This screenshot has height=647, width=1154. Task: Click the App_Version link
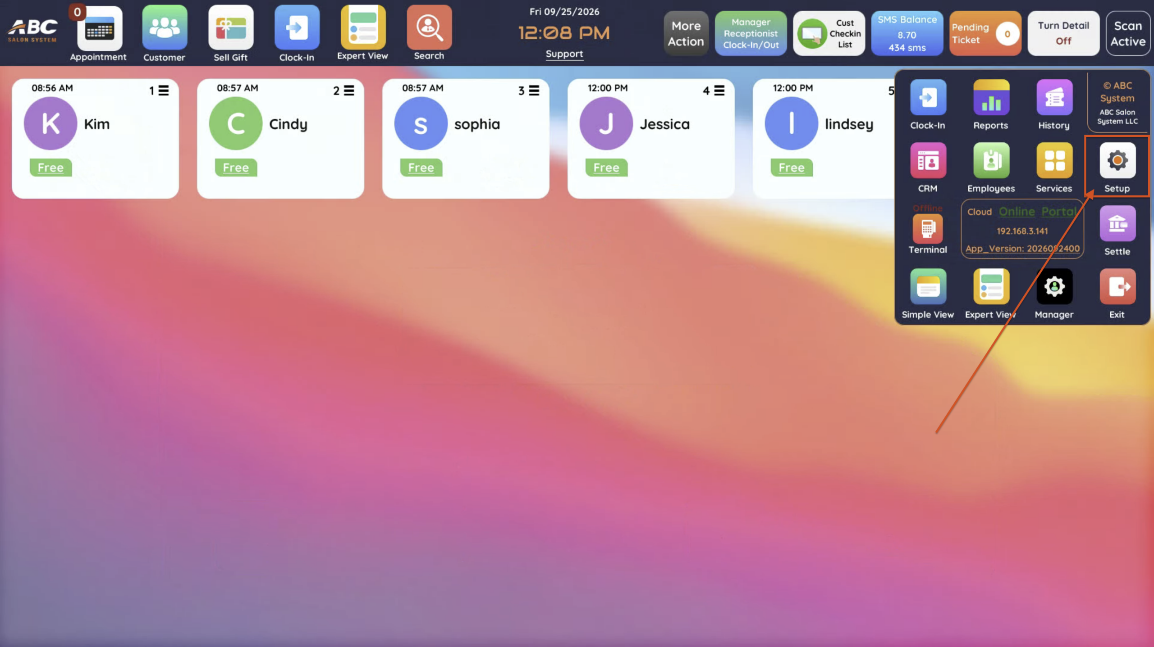(x=1022, y=249)
